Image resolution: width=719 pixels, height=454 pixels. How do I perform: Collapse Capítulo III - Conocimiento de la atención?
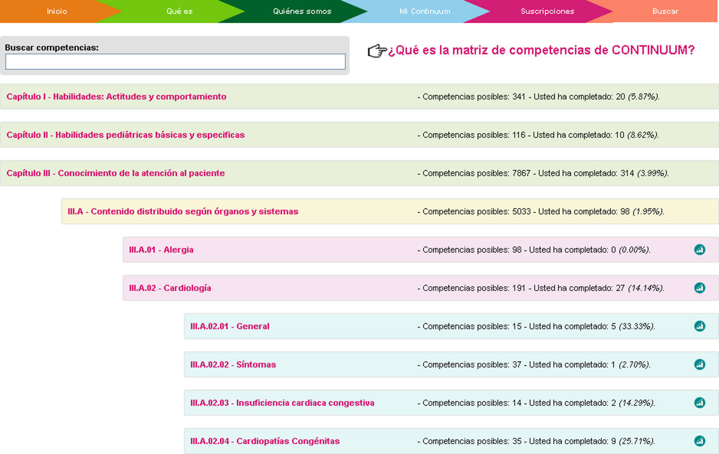click(115, 173)
